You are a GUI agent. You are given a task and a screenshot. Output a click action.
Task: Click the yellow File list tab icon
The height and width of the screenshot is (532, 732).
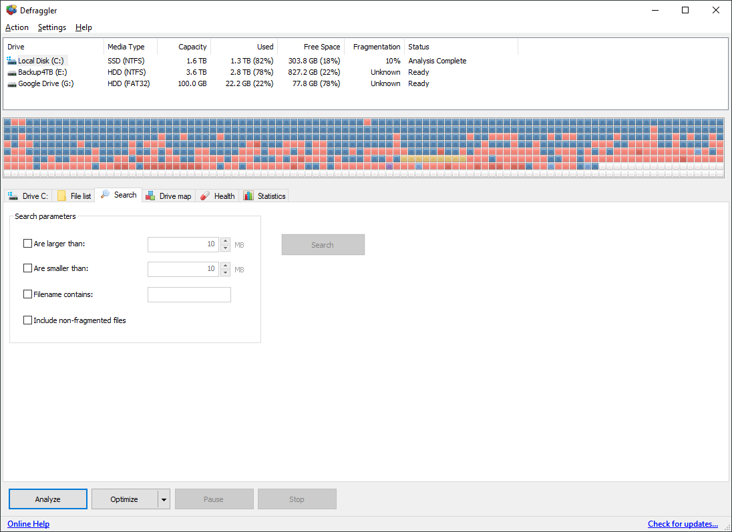click(61, 196)
